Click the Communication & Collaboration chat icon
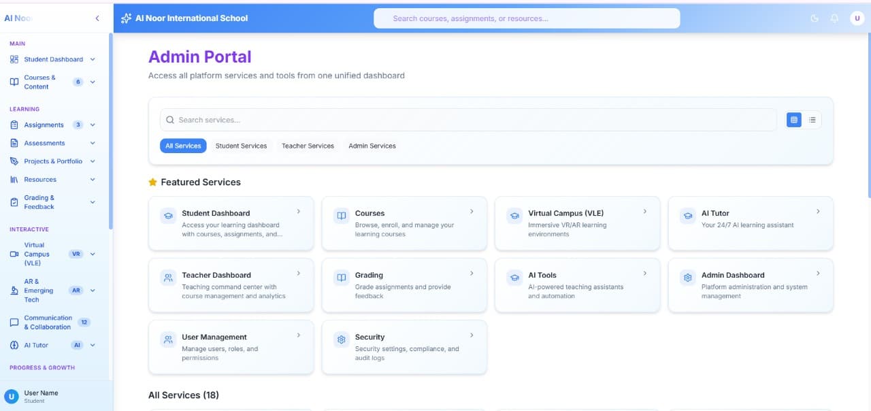This screenshot has width=871, height=411. pyautogui.click(x=14, y=323)
